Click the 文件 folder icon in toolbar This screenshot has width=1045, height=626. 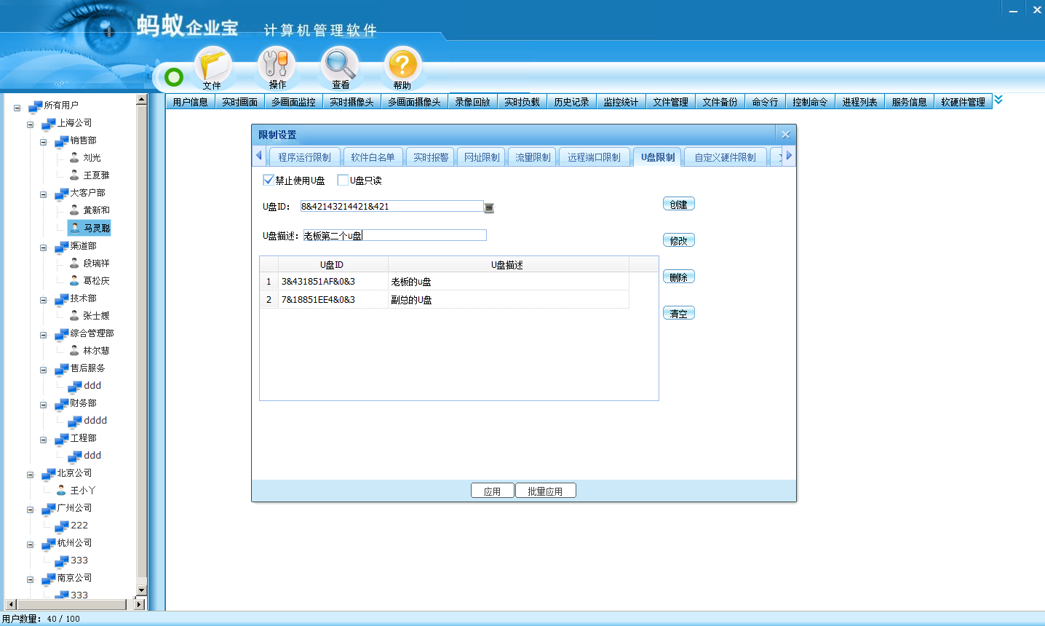click(212, 66)
